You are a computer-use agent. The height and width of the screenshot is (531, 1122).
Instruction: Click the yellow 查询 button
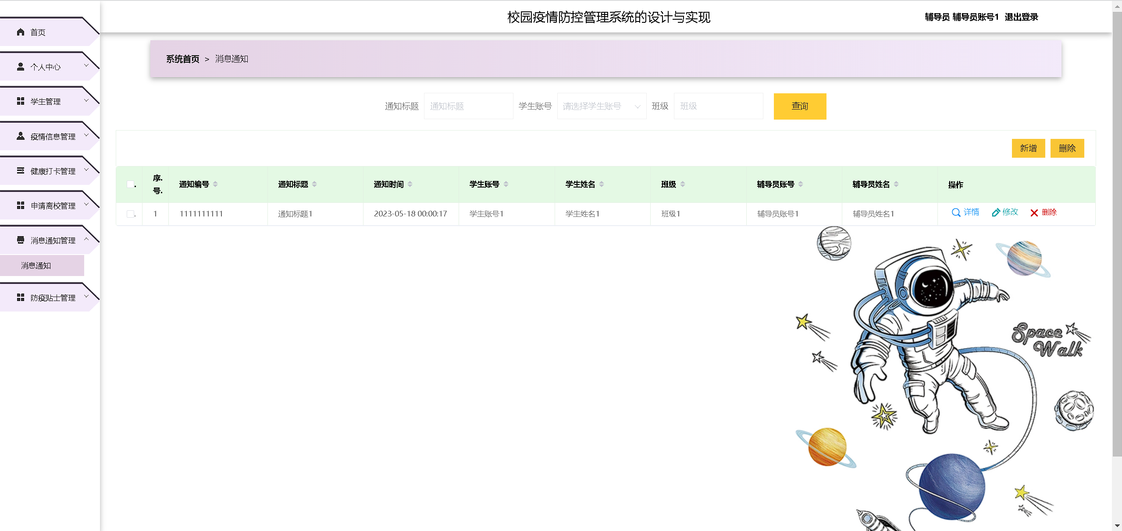[x=799, y=106]
